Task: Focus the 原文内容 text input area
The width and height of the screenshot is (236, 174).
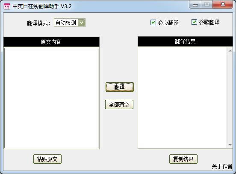Action: point(51,98)
